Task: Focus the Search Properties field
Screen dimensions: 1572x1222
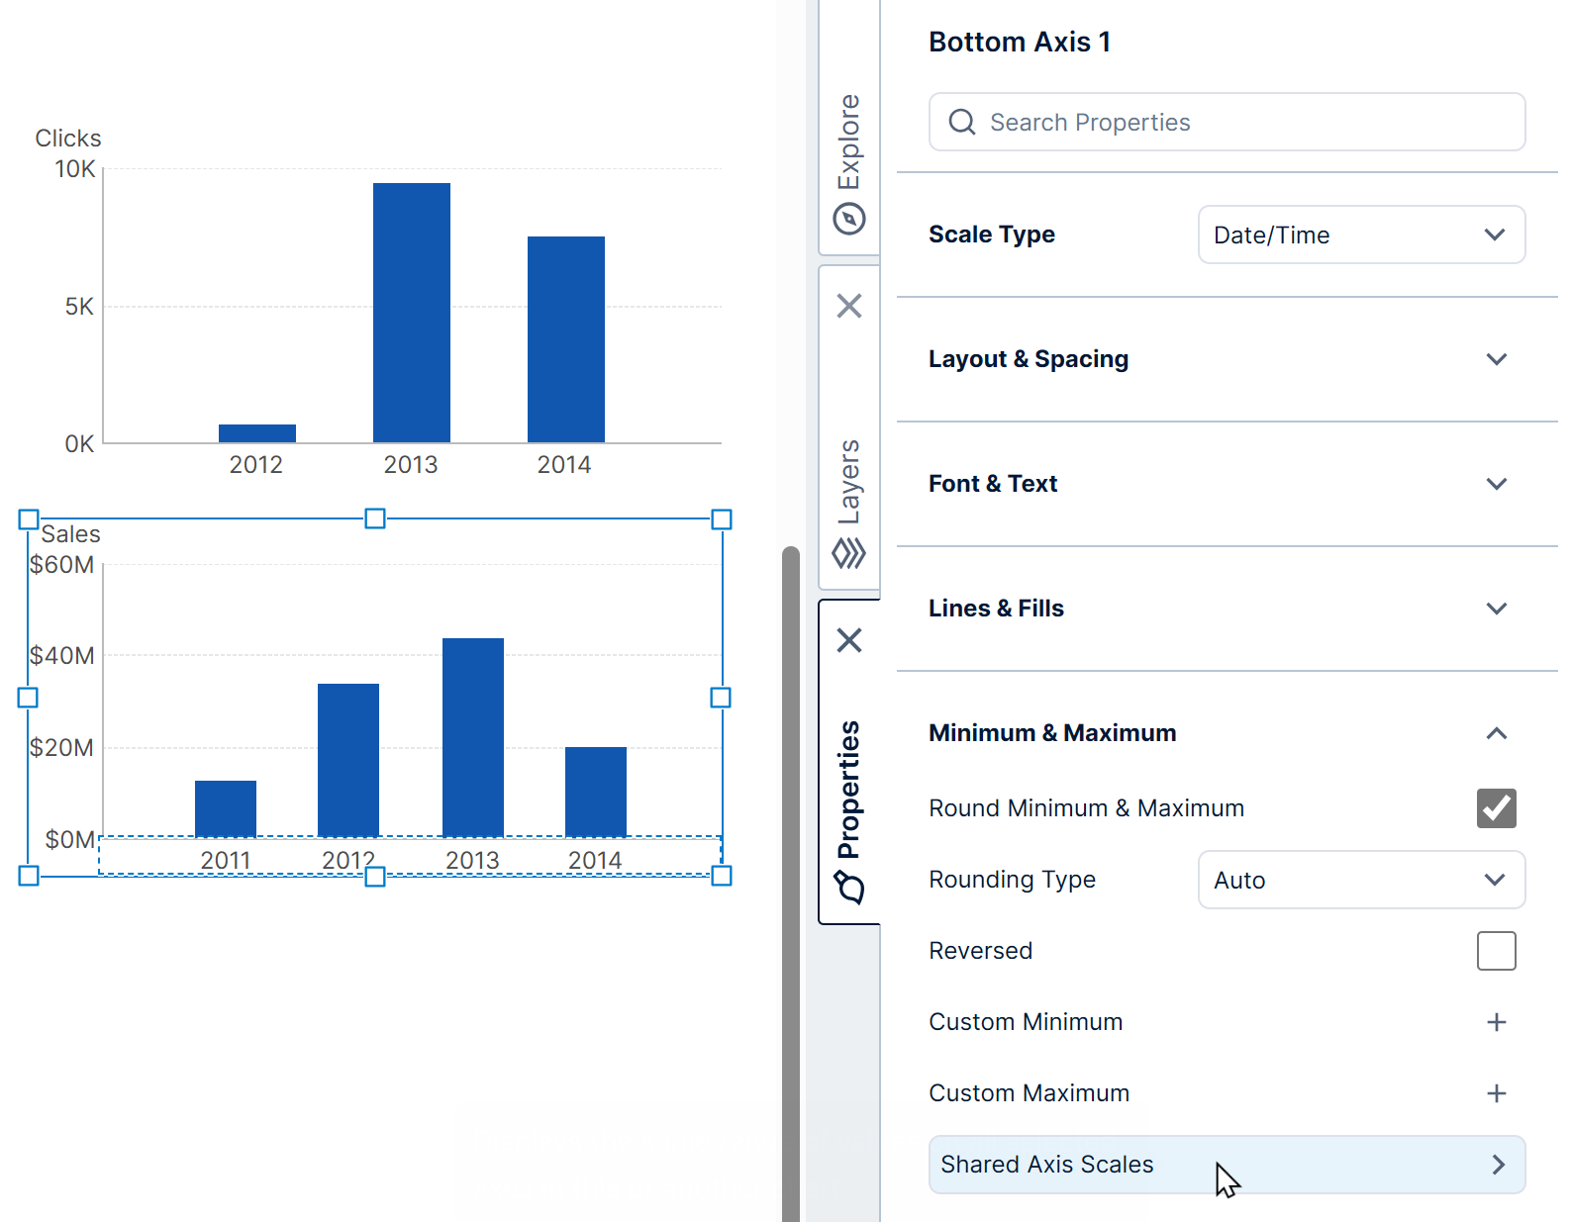Action: (1247, 123)
